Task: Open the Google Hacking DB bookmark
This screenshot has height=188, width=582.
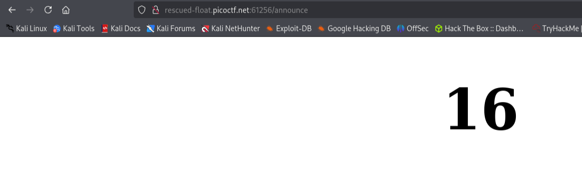Action: coord(354,28)
